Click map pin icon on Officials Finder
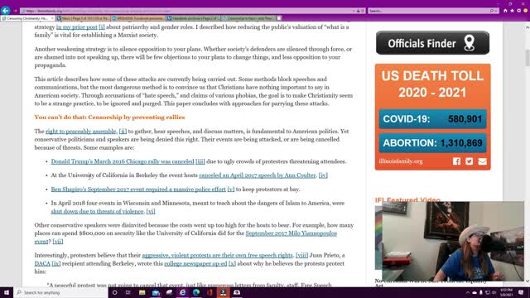530x298 pixels. click(x=470, y=43)
